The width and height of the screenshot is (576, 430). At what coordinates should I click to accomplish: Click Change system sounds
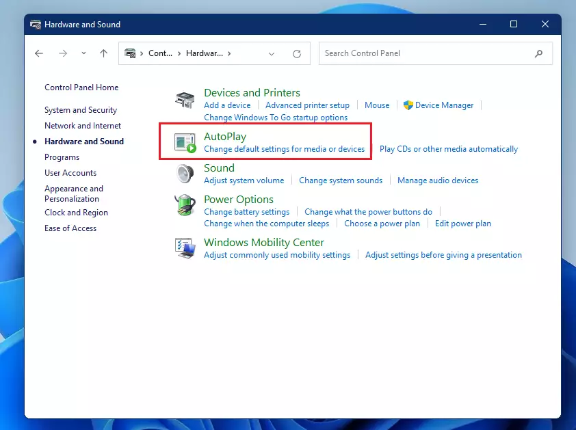pos(341,180)
